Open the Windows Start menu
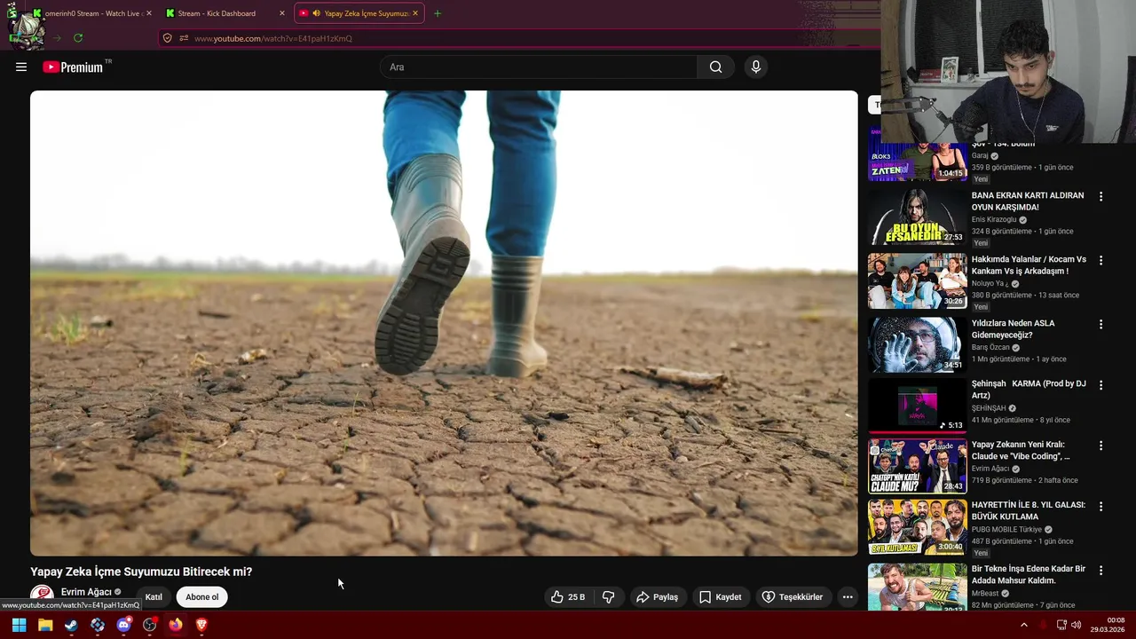 point(19,625)
